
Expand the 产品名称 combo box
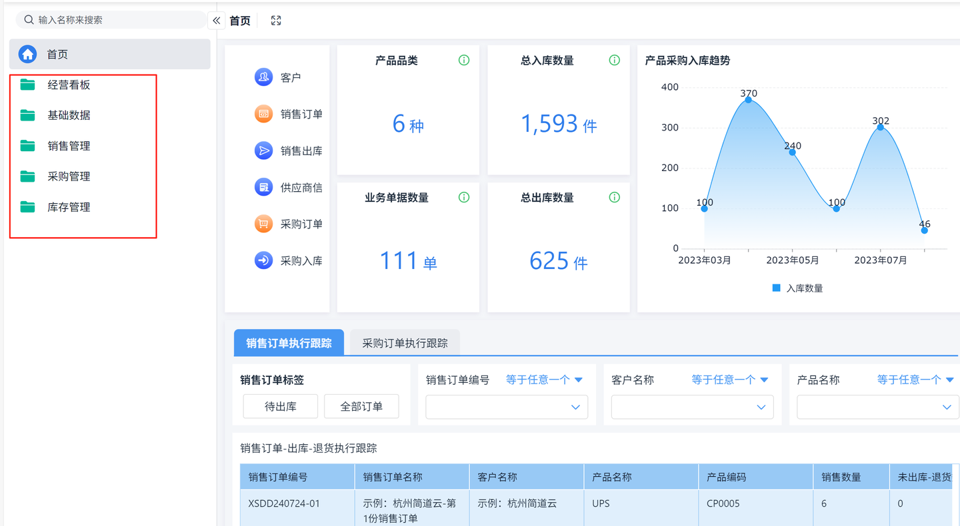coord(877,407)
